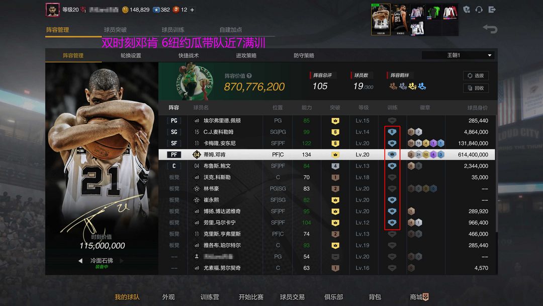Click the logout exit icon
The height and width of the screenshot is (306, 543).
(x=492, y=10)
